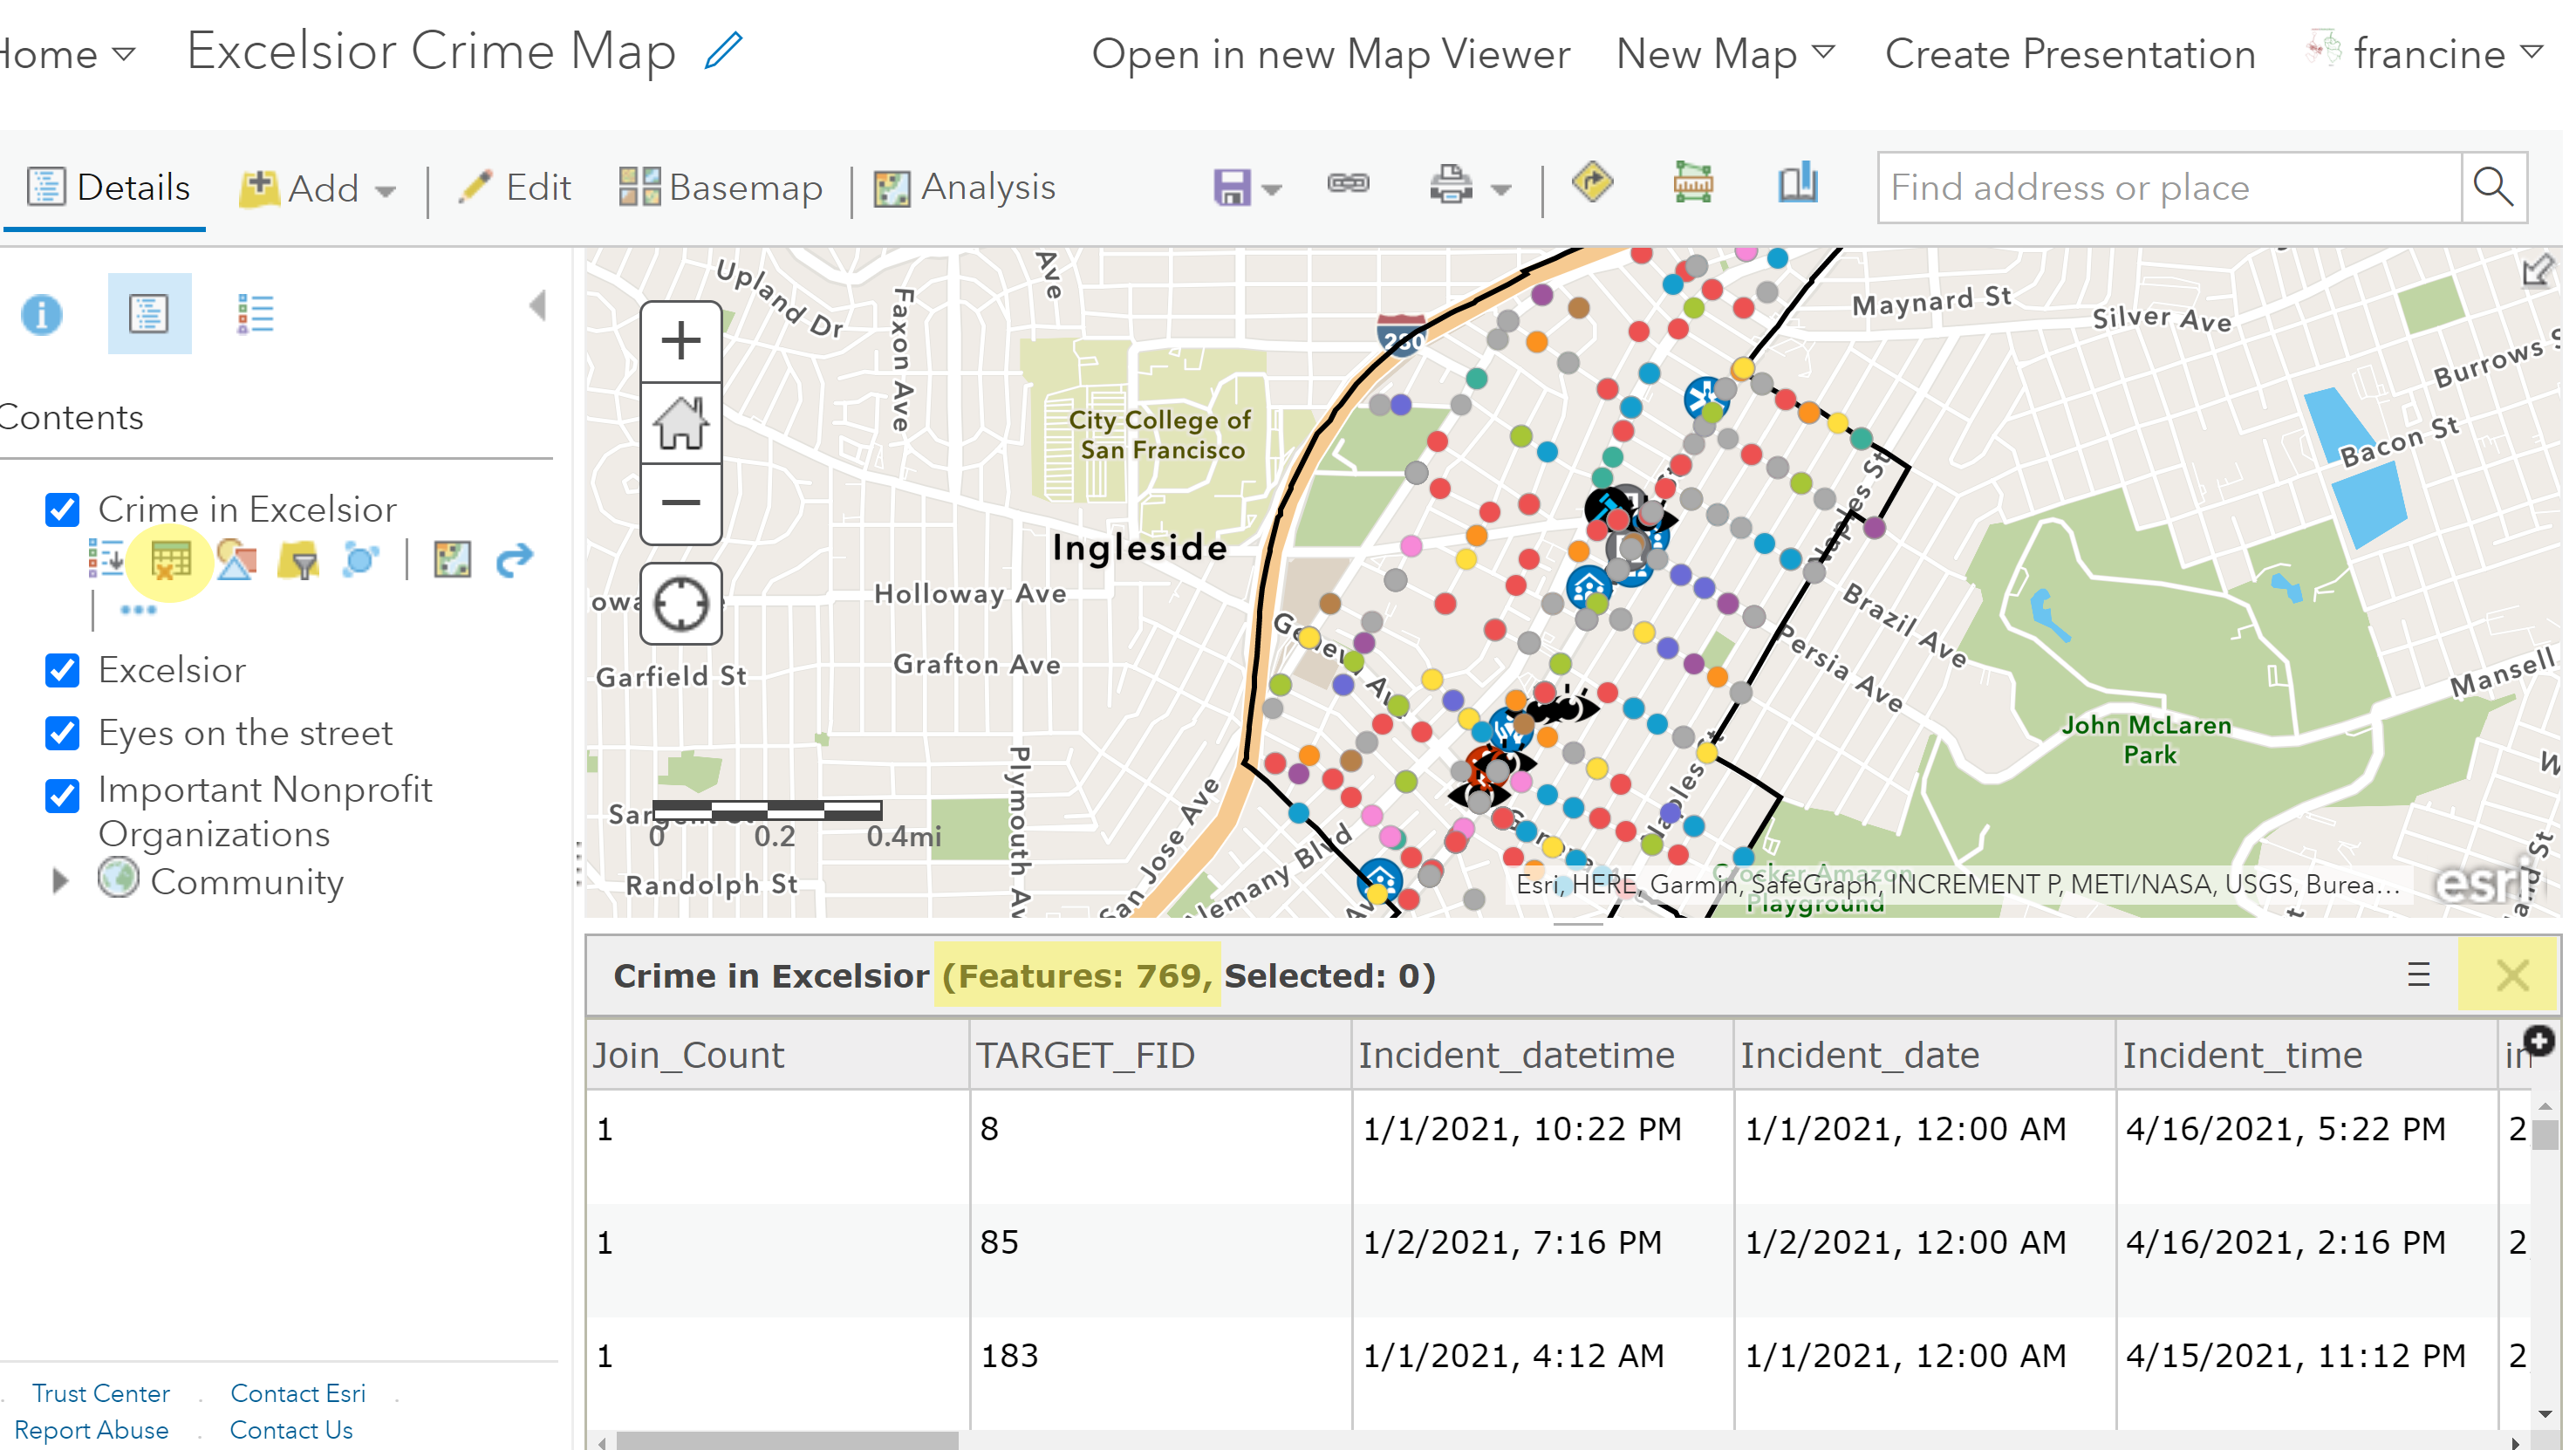Click the Share link icon
This screenshot has width=2576, height=1450.
[x=1348, y=184]
